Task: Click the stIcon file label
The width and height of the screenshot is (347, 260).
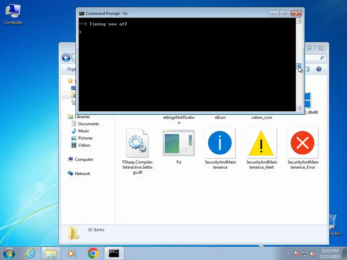Action: (220, 117)
